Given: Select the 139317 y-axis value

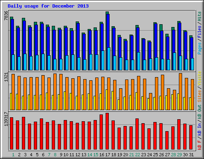Looking at the screenshot, I should (x=6, y=119).
